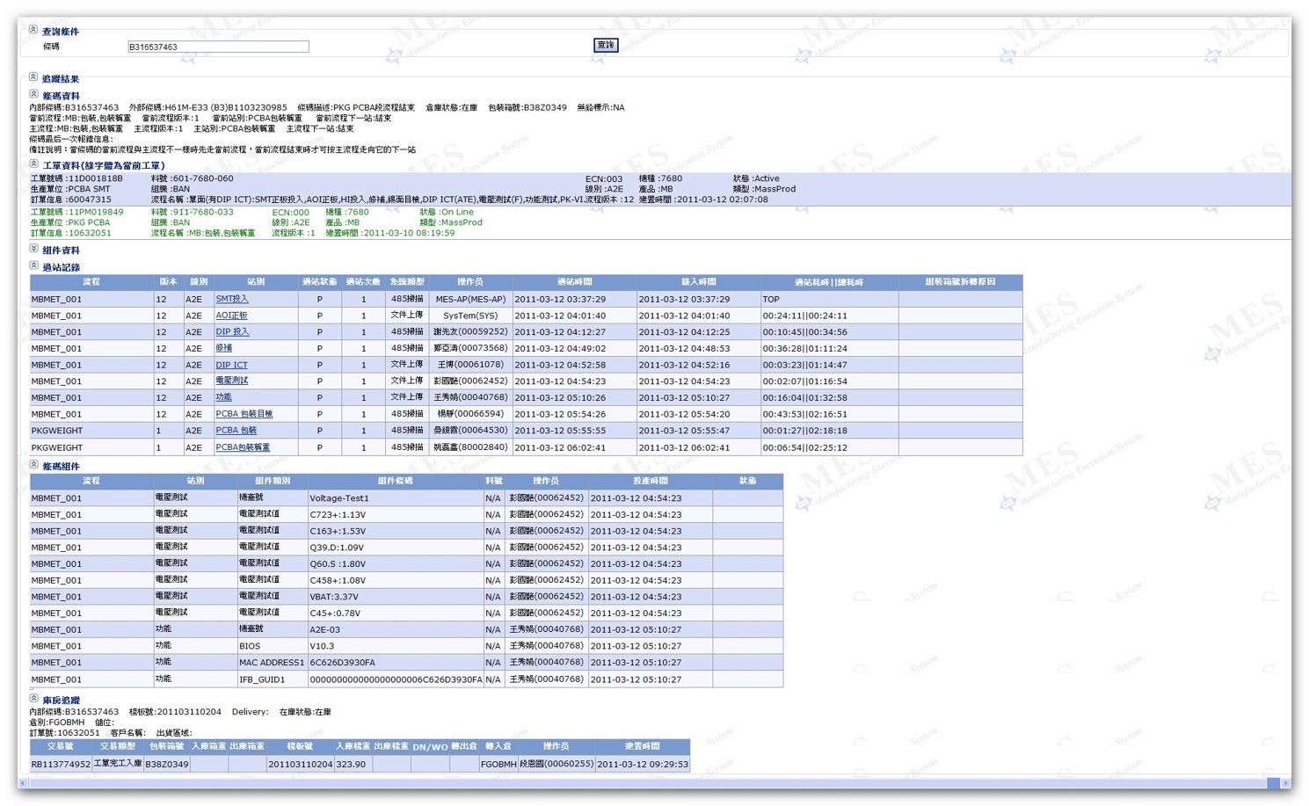Collapse the 工單資料 section icon
Screen dimensions: 1309x806
(33, 163)
